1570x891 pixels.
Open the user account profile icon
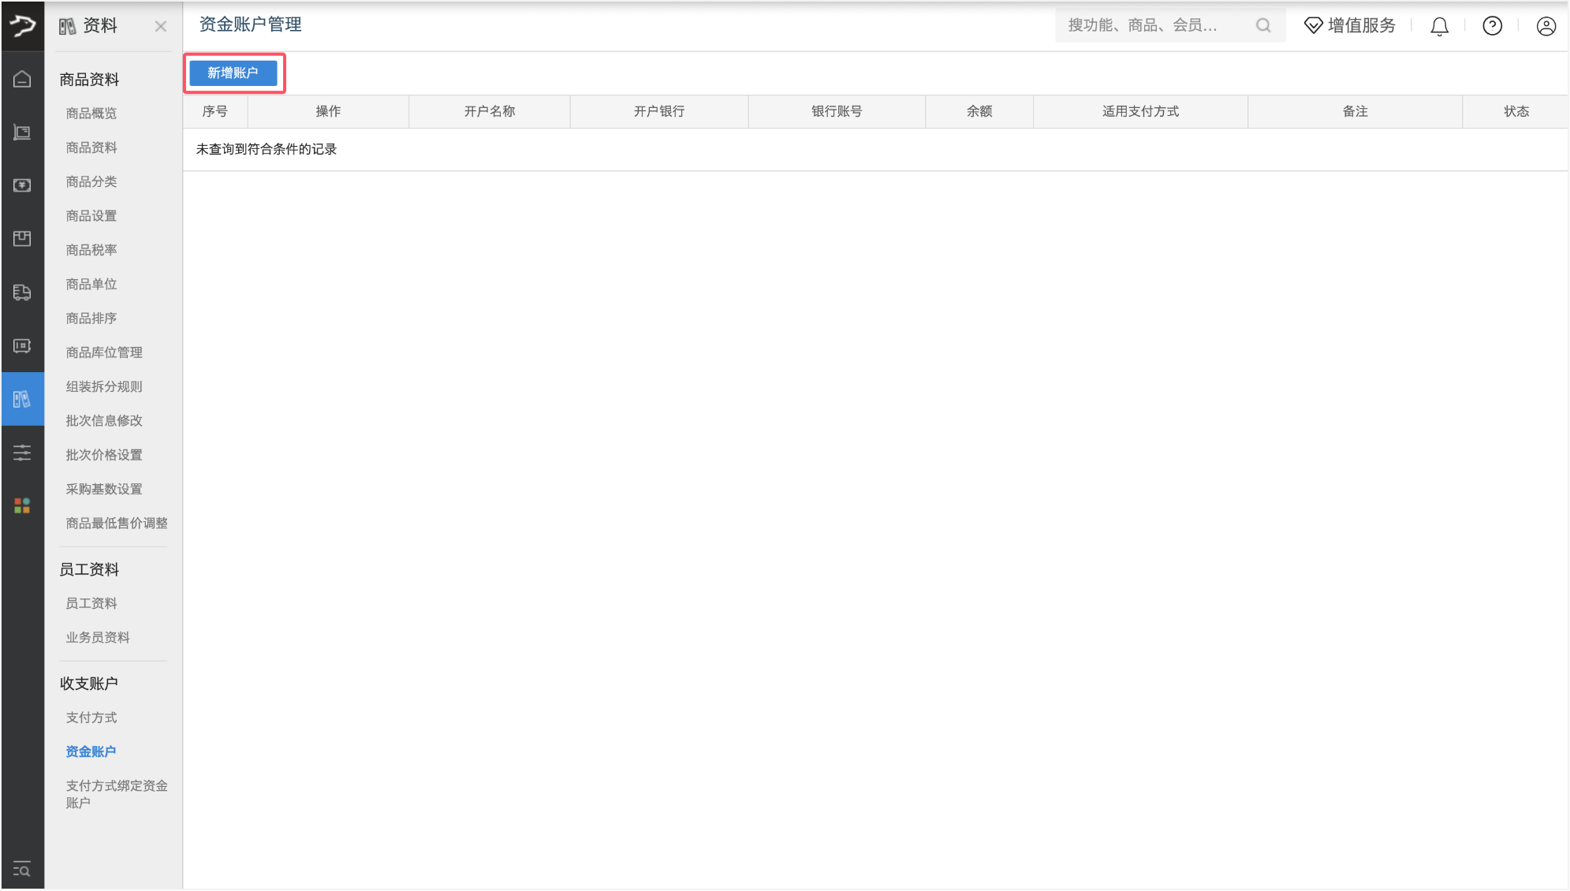tap(1546, 26)
